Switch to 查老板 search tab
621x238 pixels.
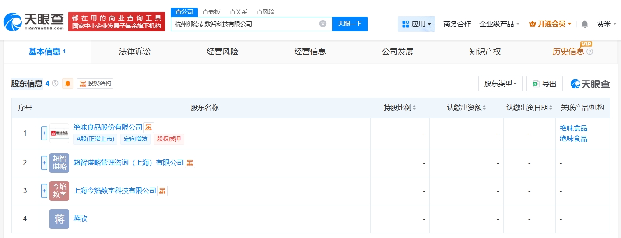(x=211, y=12)
